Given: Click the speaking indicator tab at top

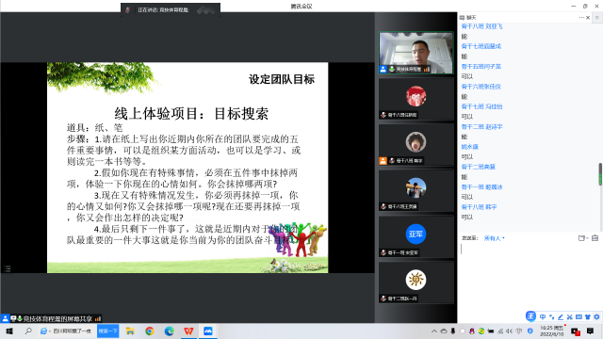Looking at the screenshot, I should [x=171, y=9].
